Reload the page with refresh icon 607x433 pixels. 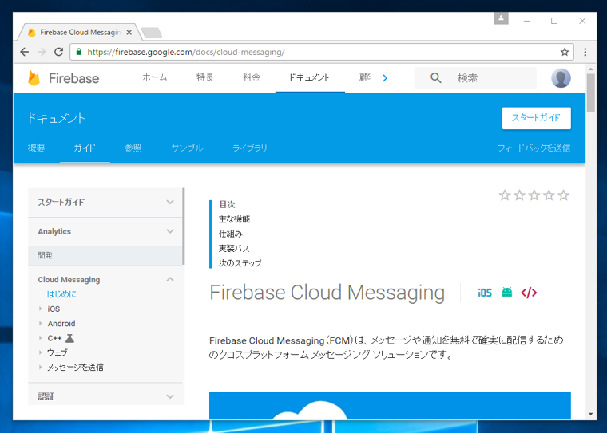pyautogui.click(x=59, y=52)
